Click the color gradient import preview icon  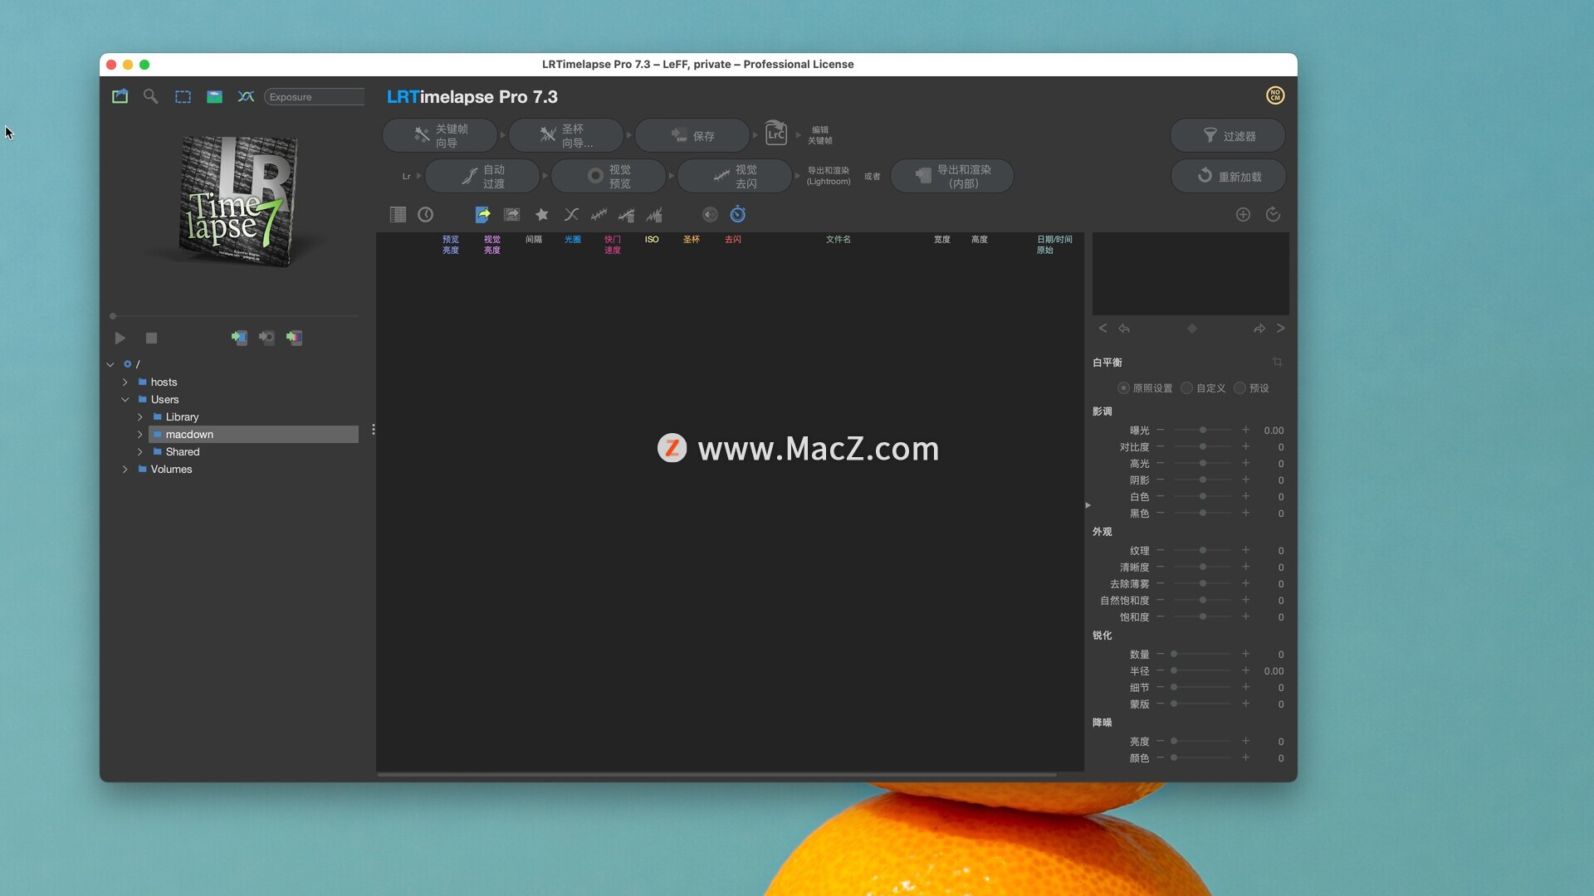click(294, 338)
